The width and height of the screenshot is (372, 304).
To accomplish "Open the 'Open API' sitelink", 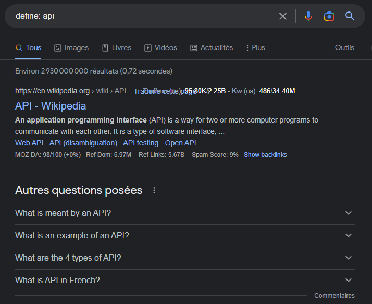I will [x=181, y=143].
